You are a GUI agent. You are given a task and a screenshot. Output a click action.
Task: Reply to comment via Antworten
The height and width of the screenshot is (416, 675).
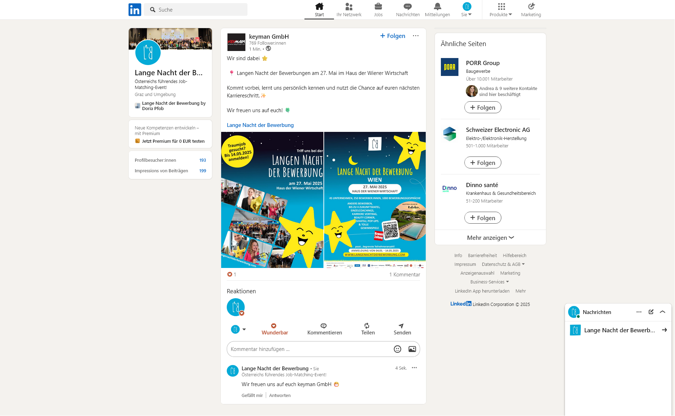280,395
